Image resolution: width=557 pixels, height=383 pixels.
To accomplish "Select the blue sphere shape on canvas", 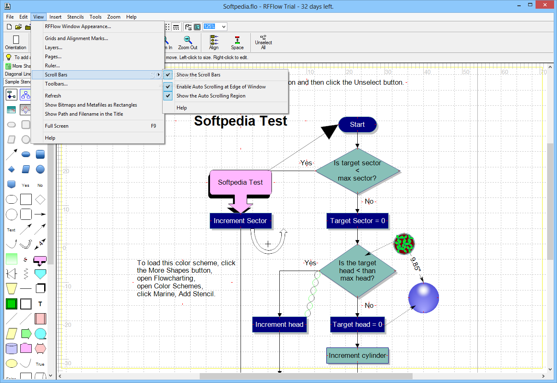I will click(423, 298).
